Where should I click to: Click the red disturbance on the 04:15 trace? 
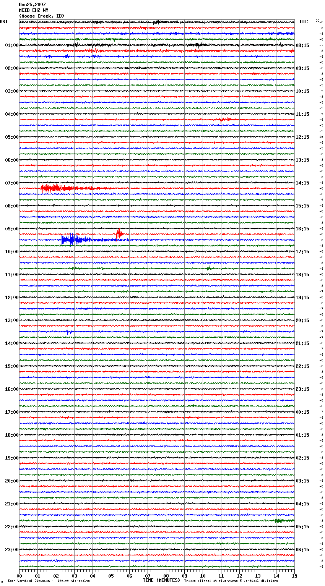click(226, 120)
